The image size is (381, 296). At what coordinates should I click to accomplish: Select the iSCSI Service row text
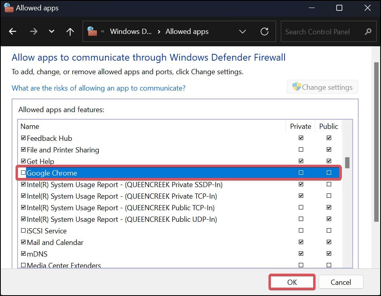click(46, 231)
